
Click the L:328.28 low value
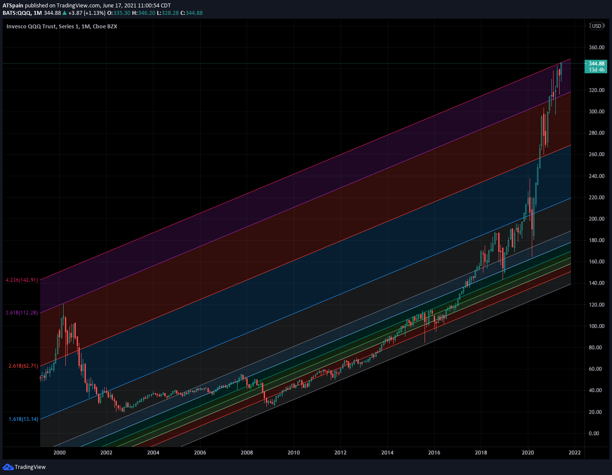(x=168, y=13)
